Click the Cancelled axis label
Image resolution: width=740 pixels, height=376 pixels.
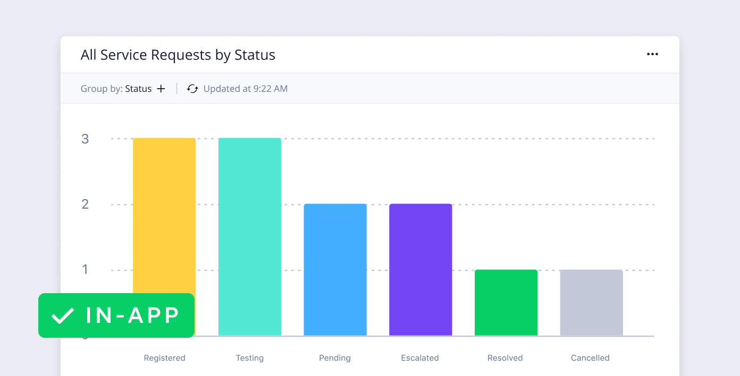(590, 358)
